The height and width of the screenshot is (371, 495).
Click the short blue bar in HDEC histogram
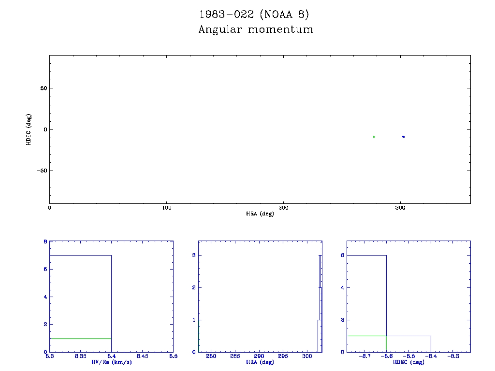tap(409, 344)
